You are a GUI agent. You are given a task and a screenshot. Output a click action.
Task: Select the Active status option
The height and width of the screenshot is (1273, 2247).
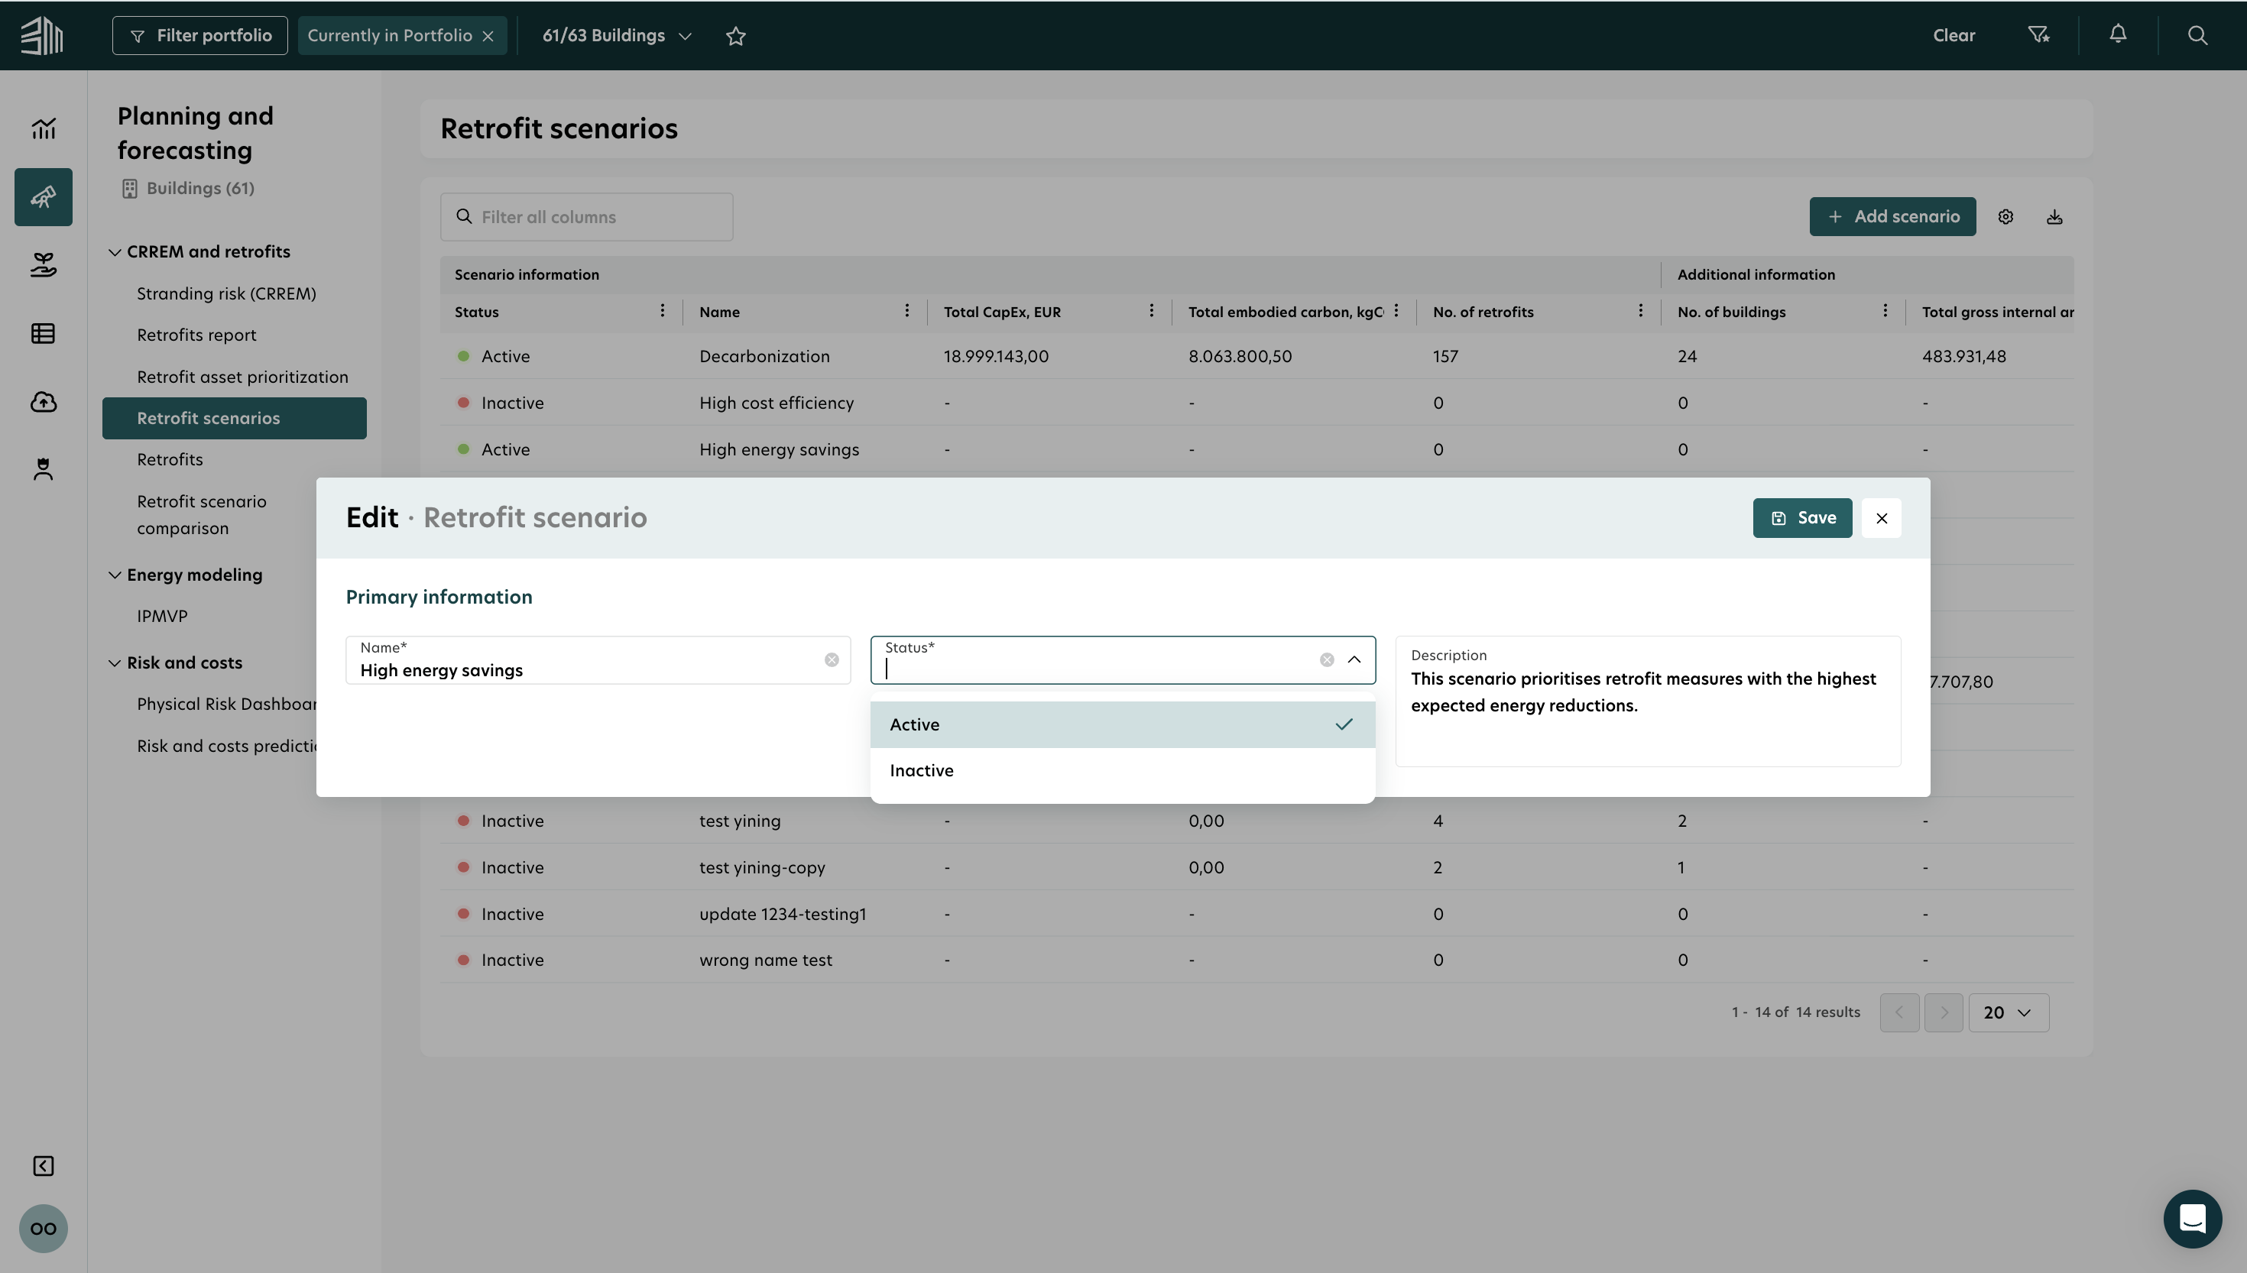1123,725
